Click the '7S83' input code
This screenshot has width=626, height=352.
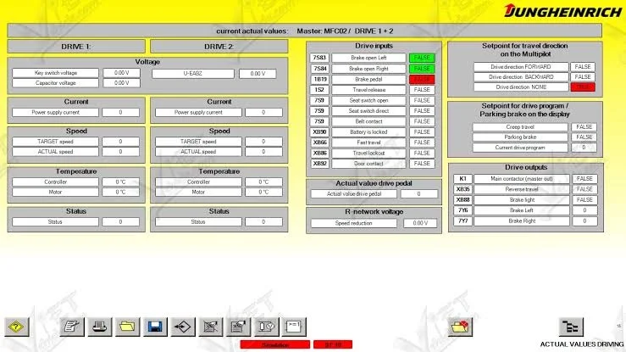(x=319, y=58)
